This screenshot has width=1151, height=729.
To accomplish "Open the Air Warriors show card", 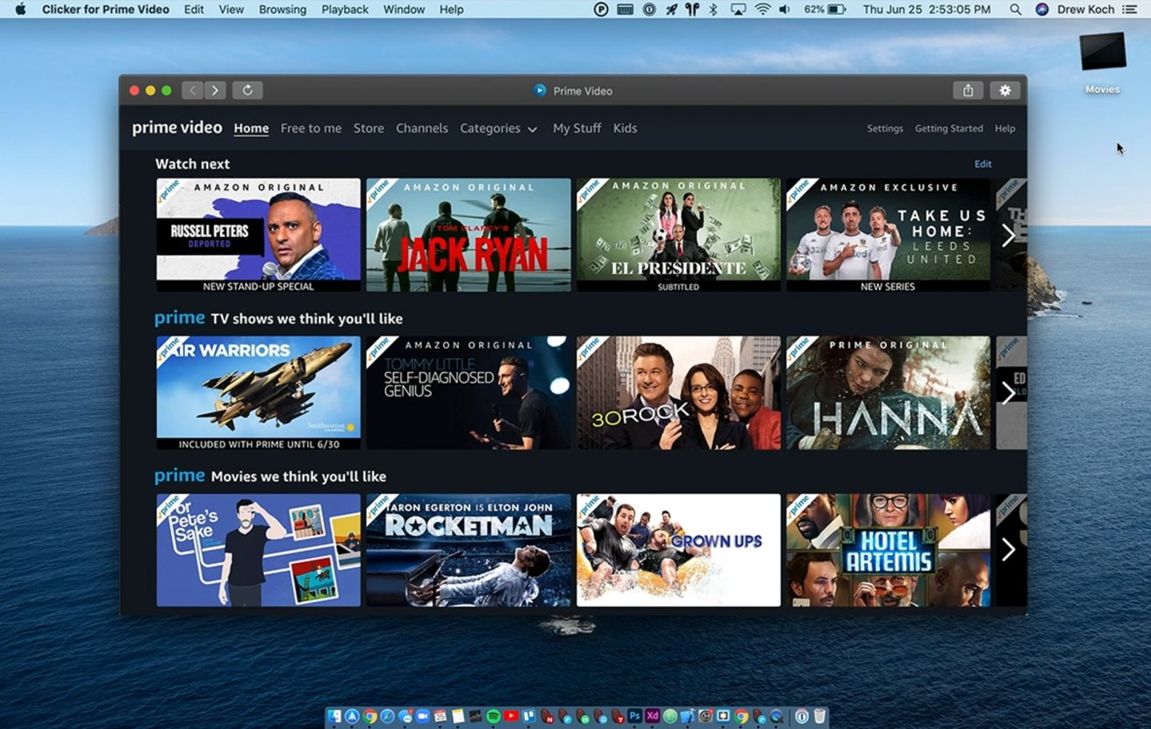I will pos(259,393).
